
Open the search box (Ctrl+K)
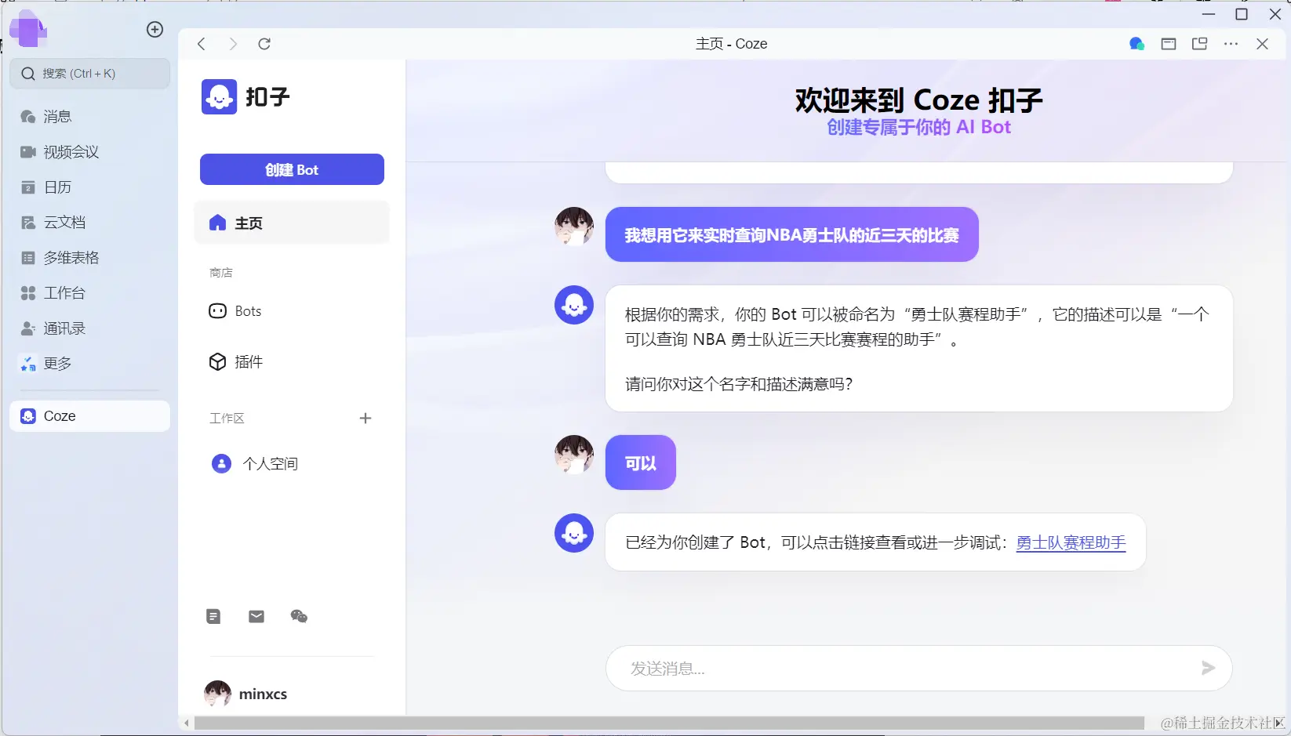(89, 74)
